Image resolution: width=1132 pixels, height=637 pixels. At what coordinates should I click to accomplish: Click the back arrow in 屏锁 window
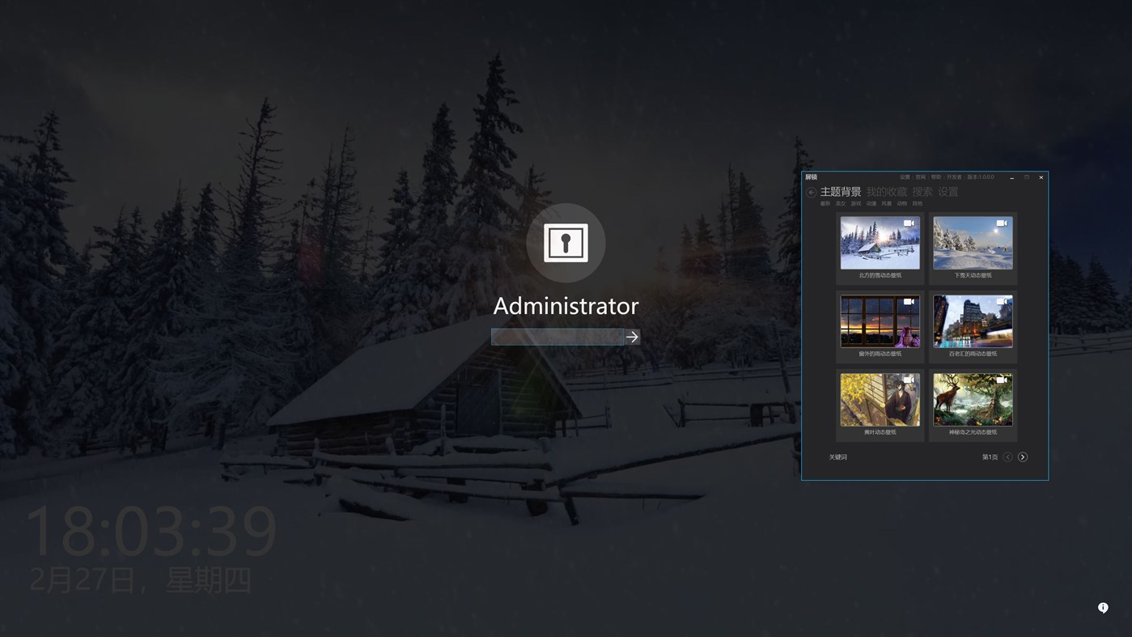[x=809, y=190]
